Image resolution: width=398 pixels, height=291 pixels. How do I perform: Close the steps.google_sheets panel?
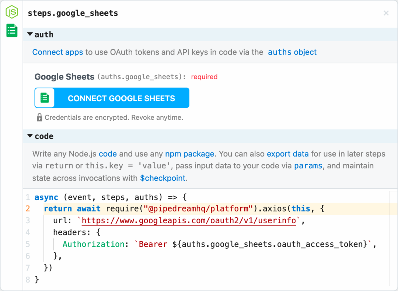tap(386, 13)
